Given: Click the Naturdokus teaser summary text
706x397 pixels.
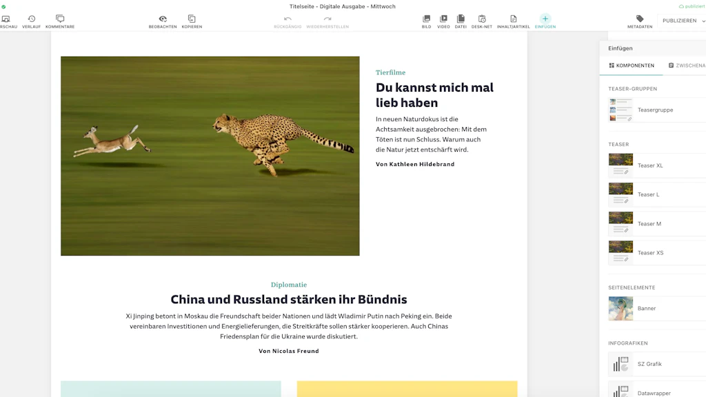Looking at the screenshot, I should pyautogui.click(x=432, y=134).
